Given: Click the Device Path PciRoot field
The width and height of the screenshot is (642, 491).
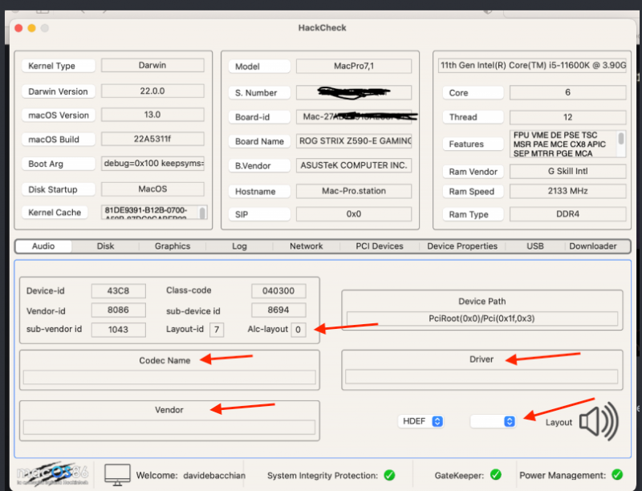Looking at the screenshot, I should (481, 319).
